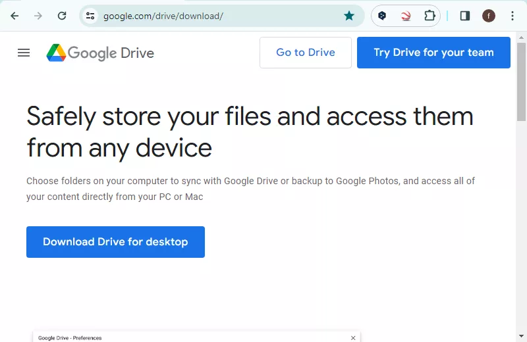This screenshot has width=527, height=342.
Task: Click 'Google Drive - Preferences' title text
Action: click(x=70, y=338)
